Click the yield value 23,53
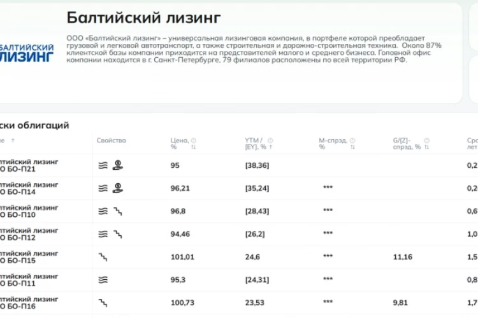Screen dimensions: 478x318 coord(254,303)
